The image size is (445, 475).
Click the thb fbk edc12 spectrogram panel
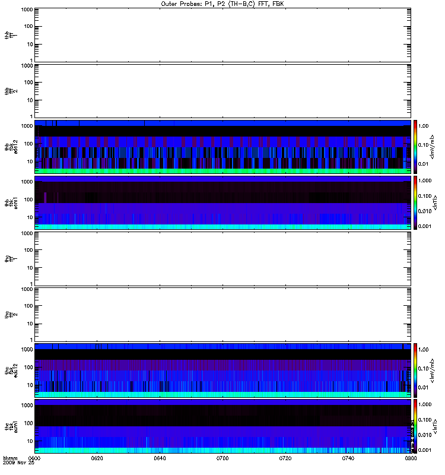point(223,147)
